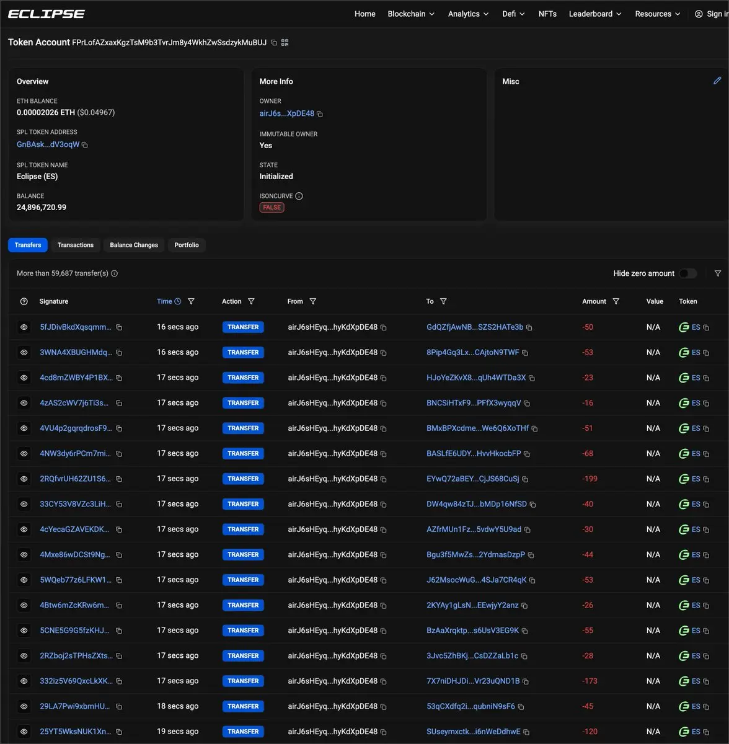The height and width of the screenshot is (744, 729).
Task: Filter the From column
Action: (313, 301)
